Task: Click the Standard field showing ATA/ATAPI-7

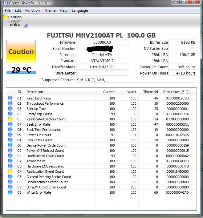Action: click(102, 61)
